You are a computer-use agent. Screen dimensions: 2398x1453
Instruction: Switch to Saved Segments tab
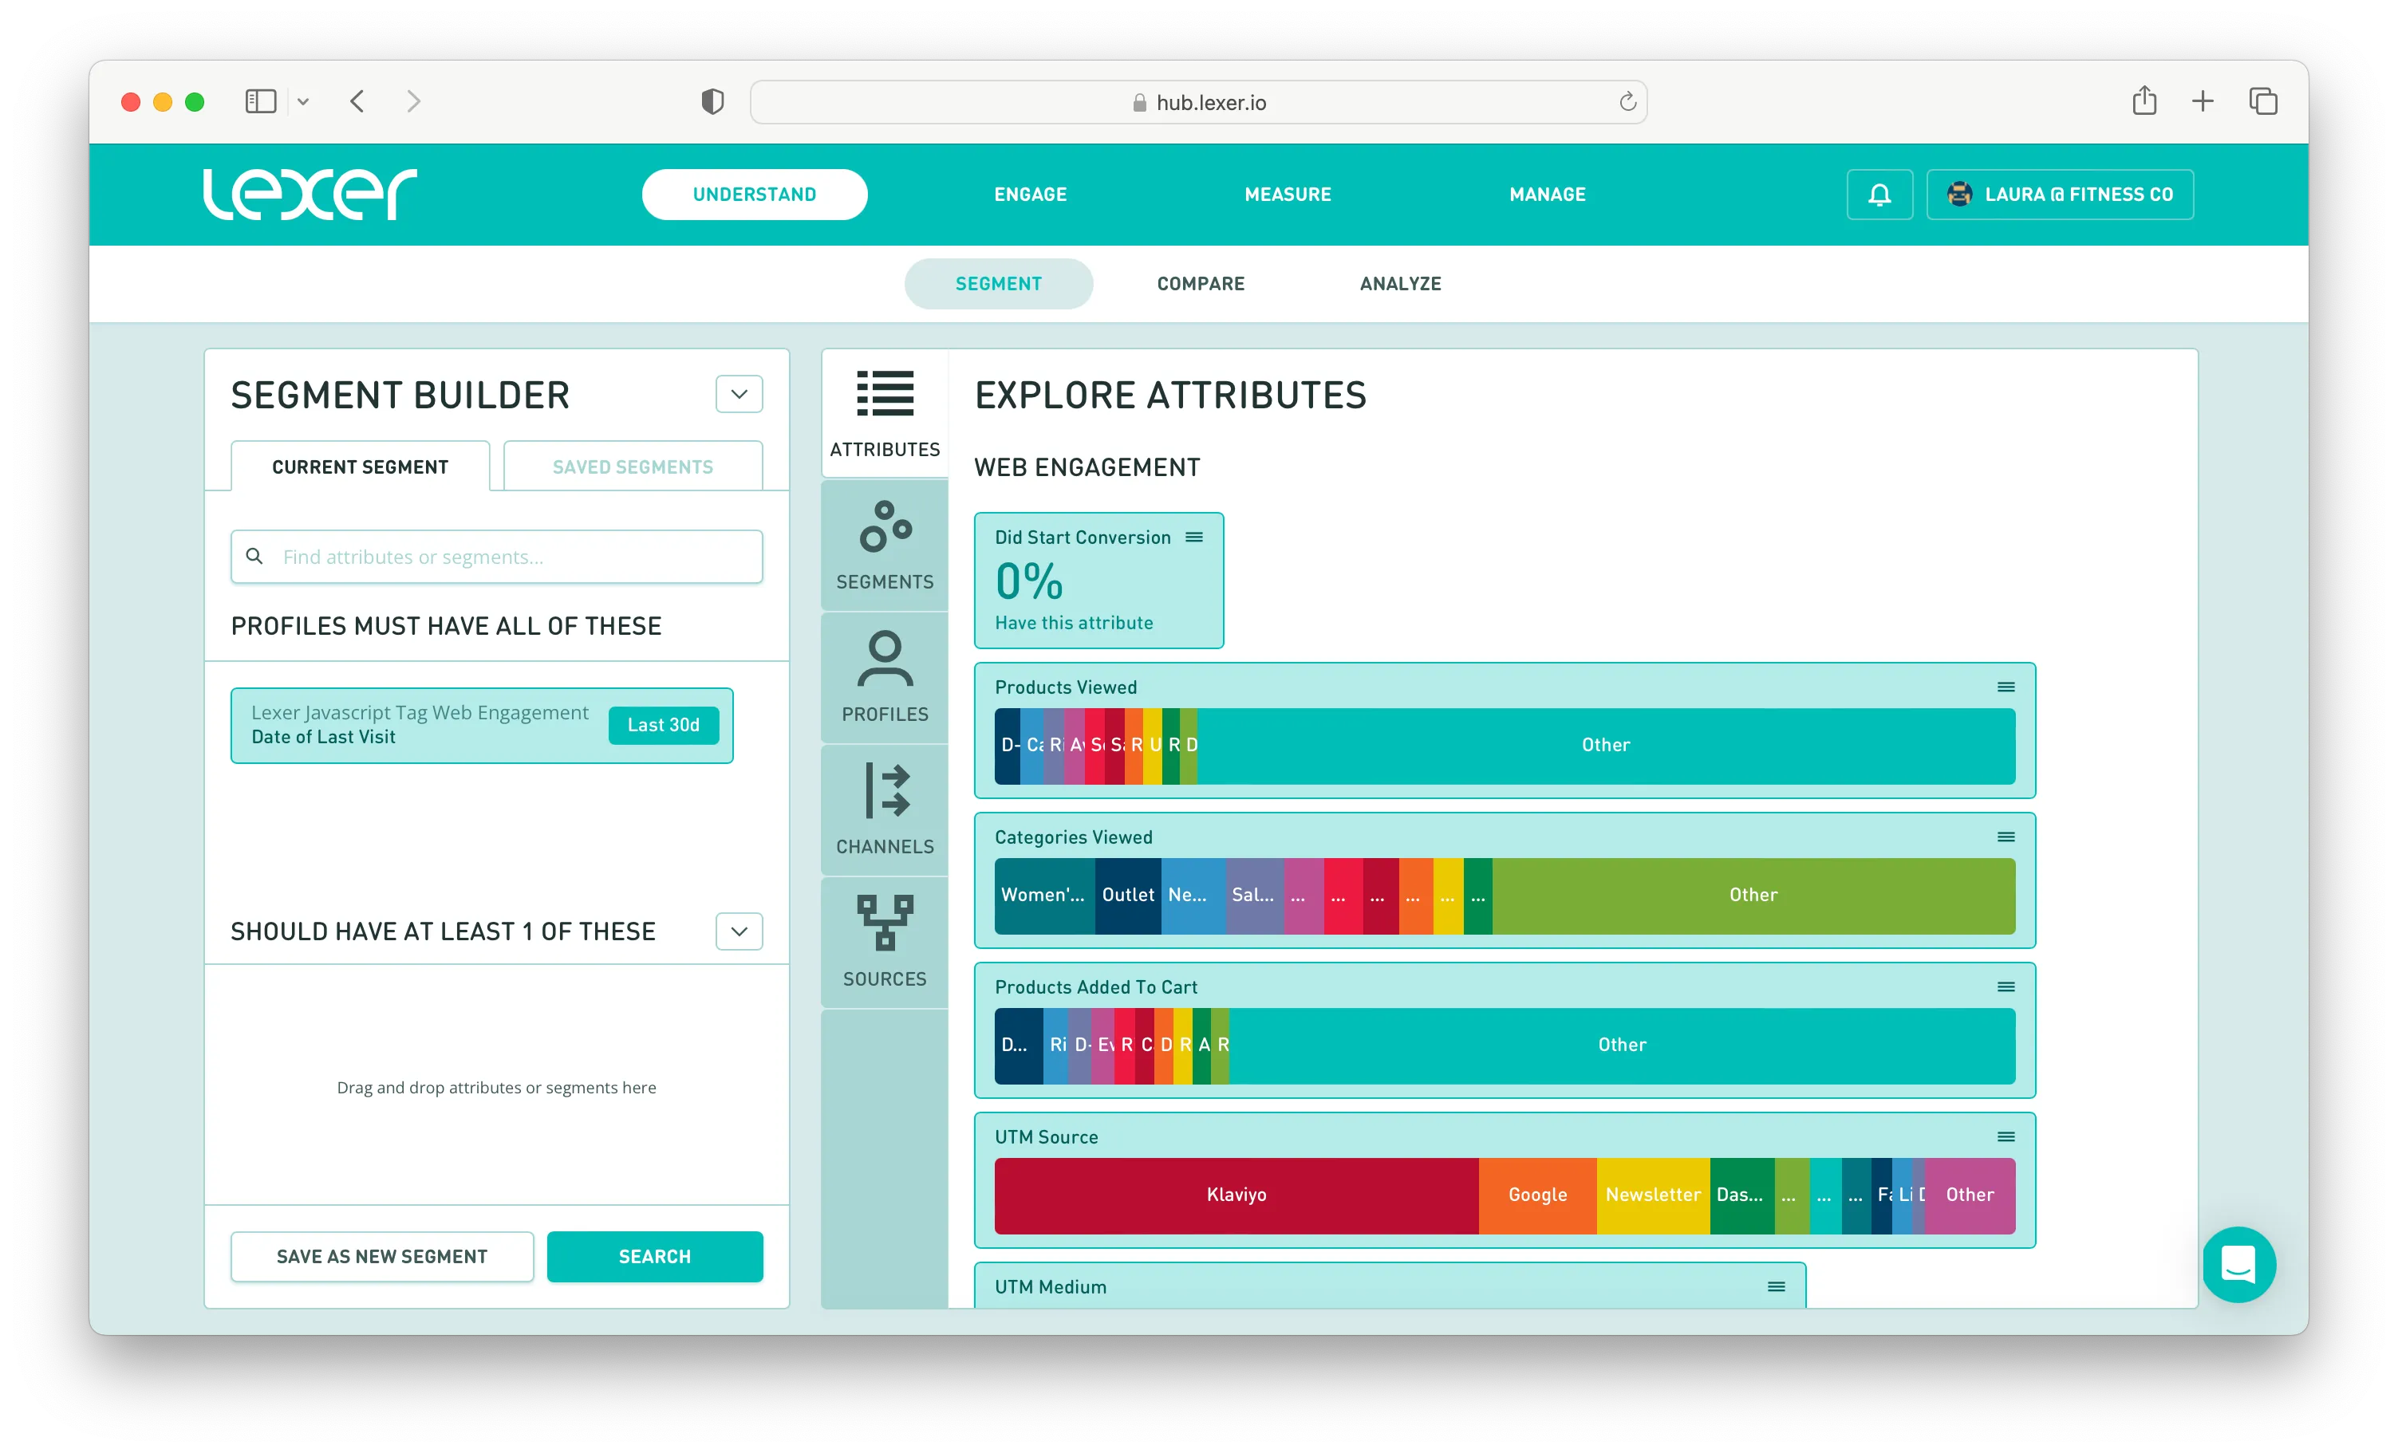(x=633, y=467)
